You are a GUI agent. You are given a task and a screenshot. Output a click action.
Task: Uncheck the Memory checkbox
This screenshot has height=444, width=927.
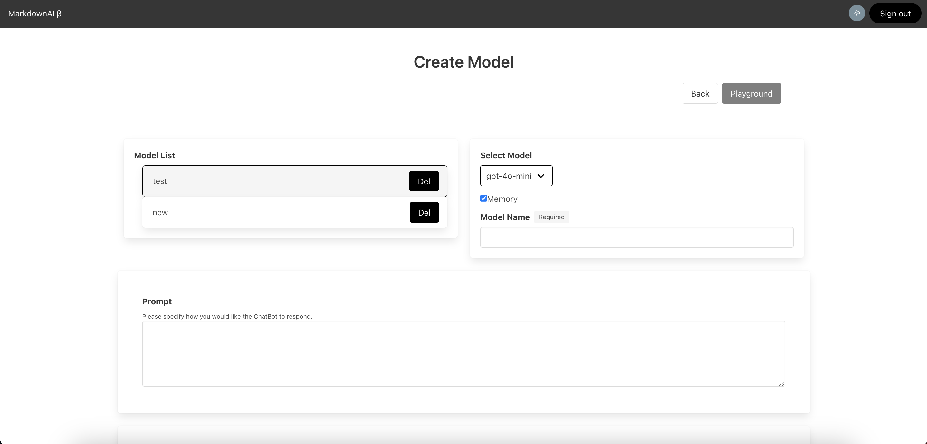483,199
